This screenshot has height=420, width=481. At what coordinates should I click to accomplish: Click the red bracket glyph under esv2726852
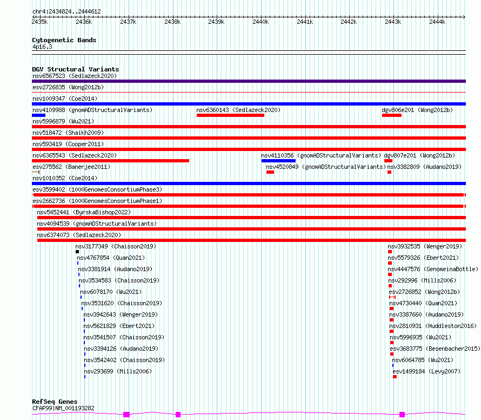coord(392,297)
